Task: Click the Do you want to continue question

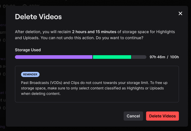Action: point(119,38)
